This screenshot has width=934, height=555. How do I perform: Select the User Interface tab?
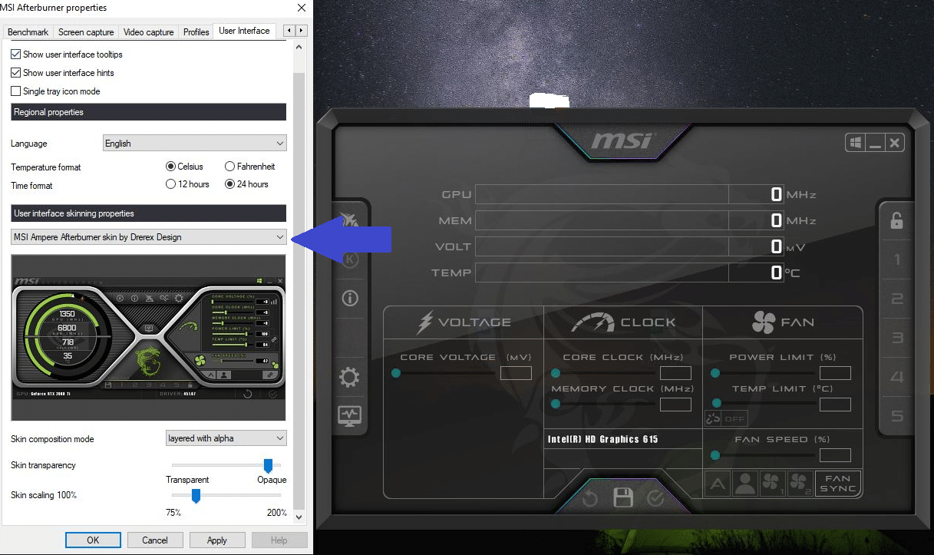coord(244,31)
